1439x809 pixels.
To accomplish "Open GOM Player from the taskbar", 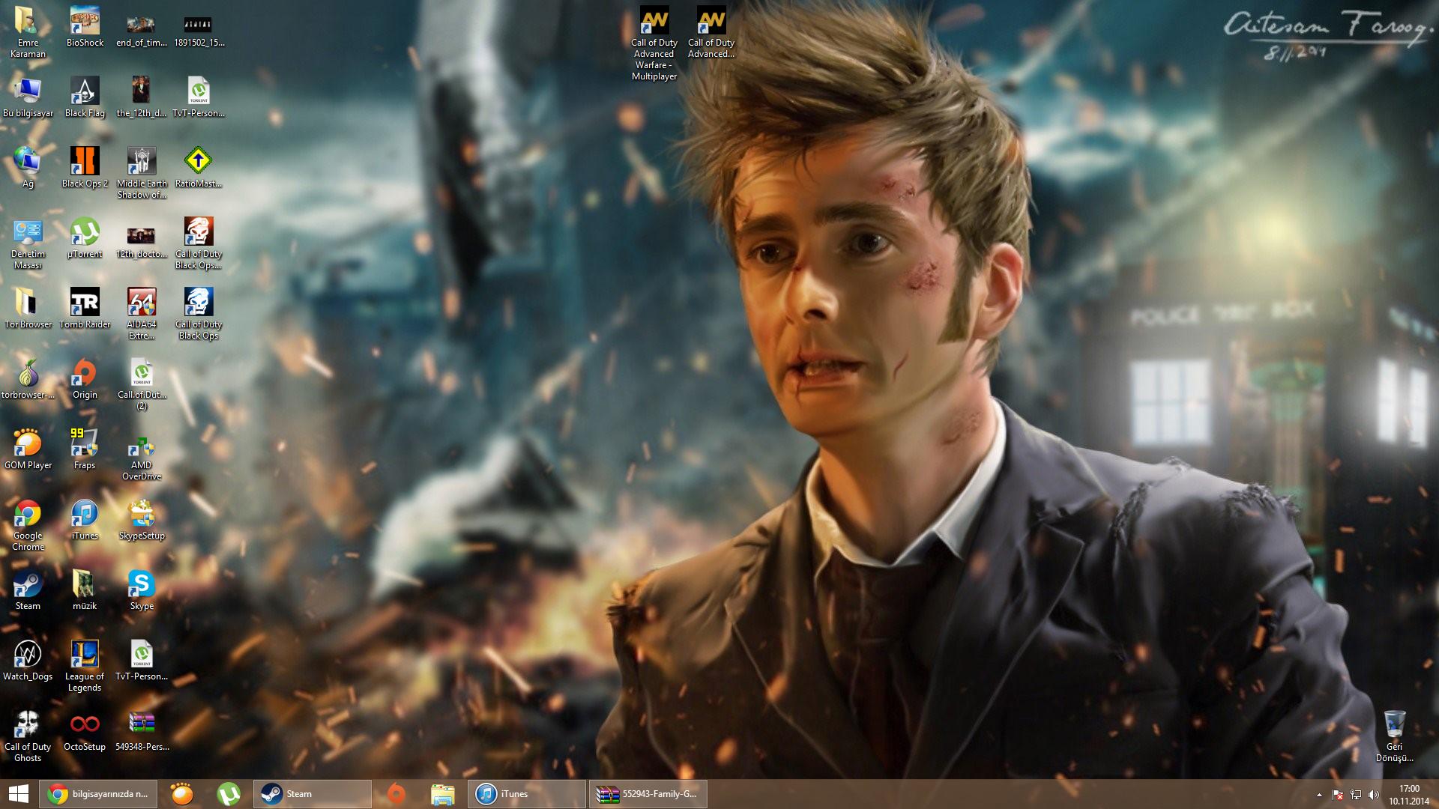I will 182,794.
